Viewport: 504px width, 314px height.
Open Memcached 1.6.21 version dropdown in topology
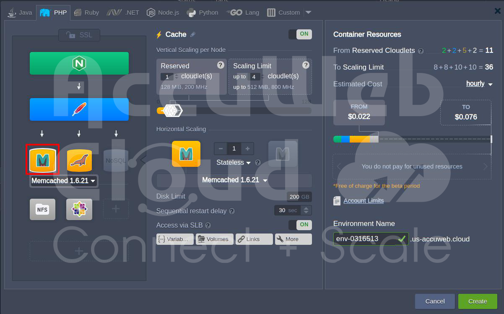(63, 181)
